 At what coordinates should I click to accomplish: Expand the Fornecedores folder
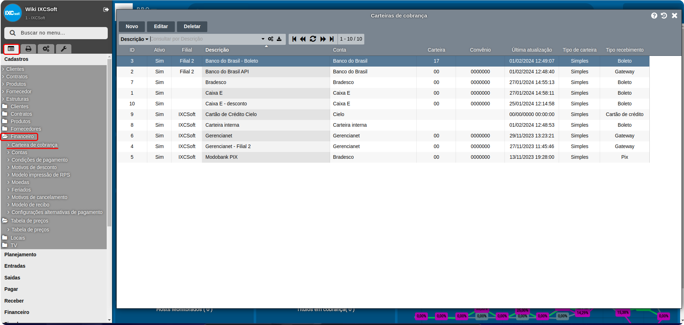(x=21, y=129)
